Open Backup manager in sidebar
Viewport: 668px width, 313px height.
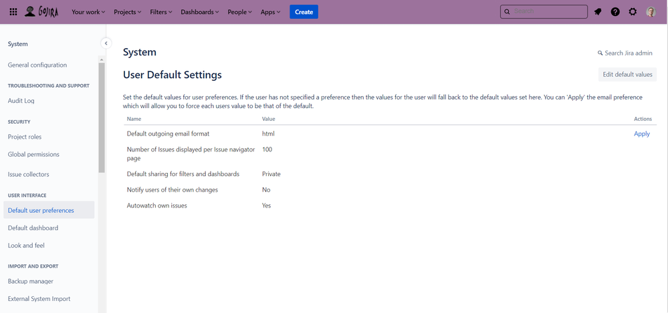pos(31,281)
